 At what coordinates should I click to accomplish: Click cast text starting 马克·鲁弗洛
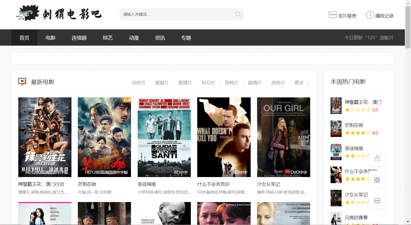pos(222,192)
